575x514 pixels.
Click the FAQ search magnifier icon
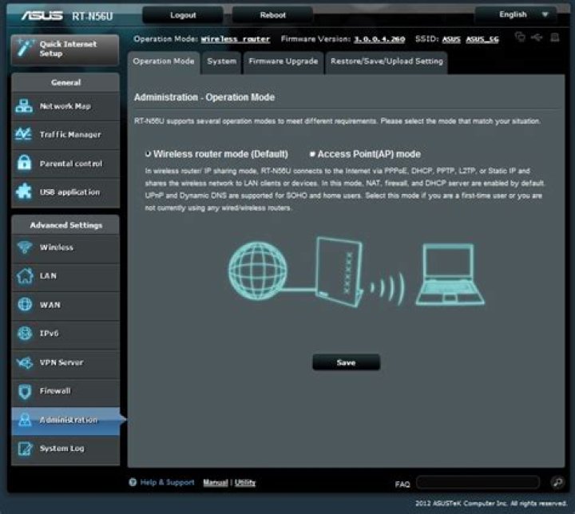tap(557, 482)
